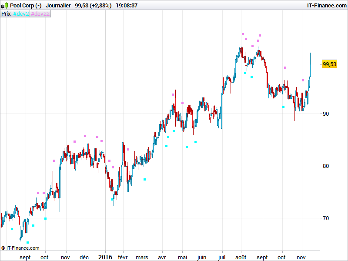Click the mars month label
Viewport: 348px width, 261px height.
(142, 257)
